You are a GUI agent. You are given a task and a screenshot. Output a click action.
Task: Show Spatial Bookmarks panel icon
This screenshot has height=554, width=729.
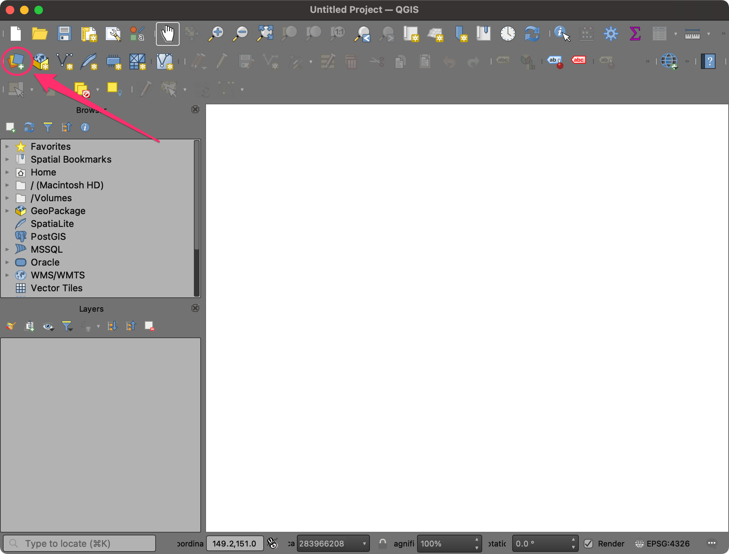[483, 34]
